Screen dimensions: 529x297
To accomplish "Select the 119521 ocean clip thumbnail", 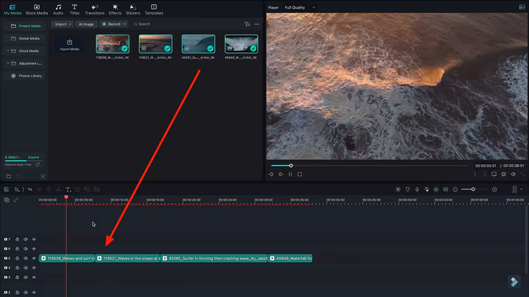I will pos(156,44).
